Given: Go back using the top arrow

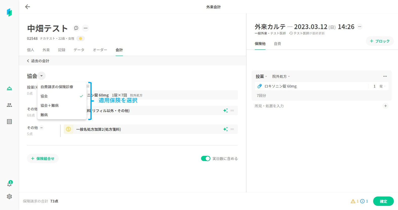Looking at the screenshot, I should click(28, 7).
